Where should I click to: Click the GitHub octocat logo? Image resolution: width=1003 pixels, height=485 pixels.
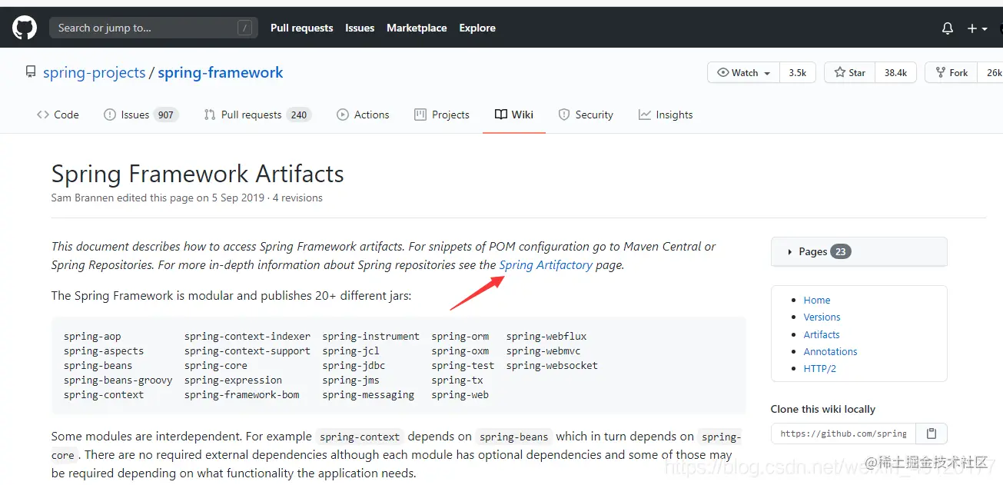click(x=24, y=28)
